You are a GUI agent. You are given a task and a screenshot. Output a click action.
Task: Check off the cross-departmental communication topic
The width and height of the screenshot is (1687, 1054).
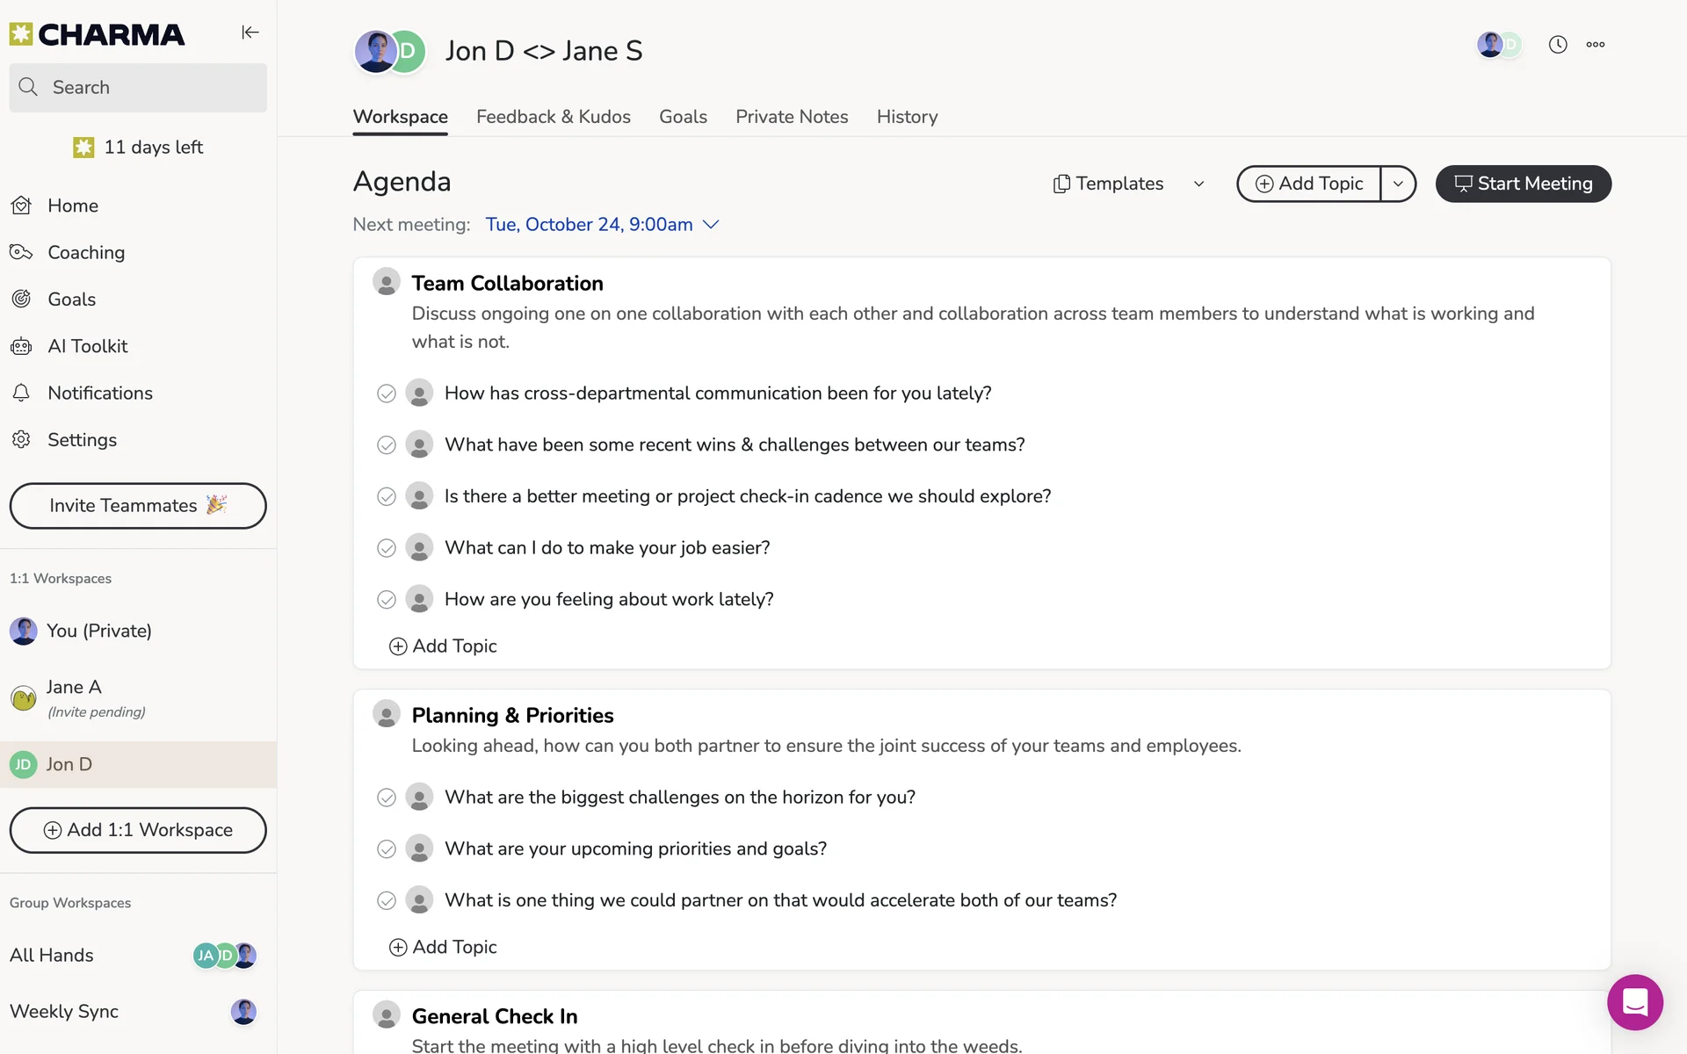point(387,393)
